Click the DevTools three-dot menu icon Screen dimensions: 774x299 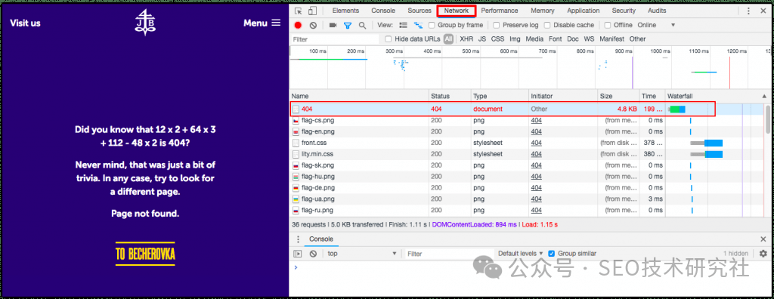point(749,11)
